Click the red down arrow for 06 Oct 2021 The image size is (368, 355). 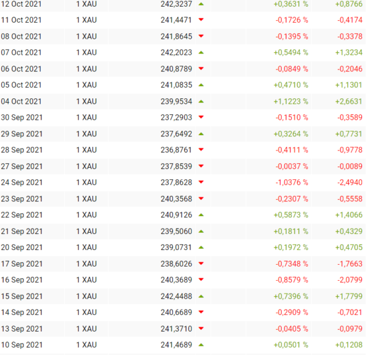click(x=201, y=68)
